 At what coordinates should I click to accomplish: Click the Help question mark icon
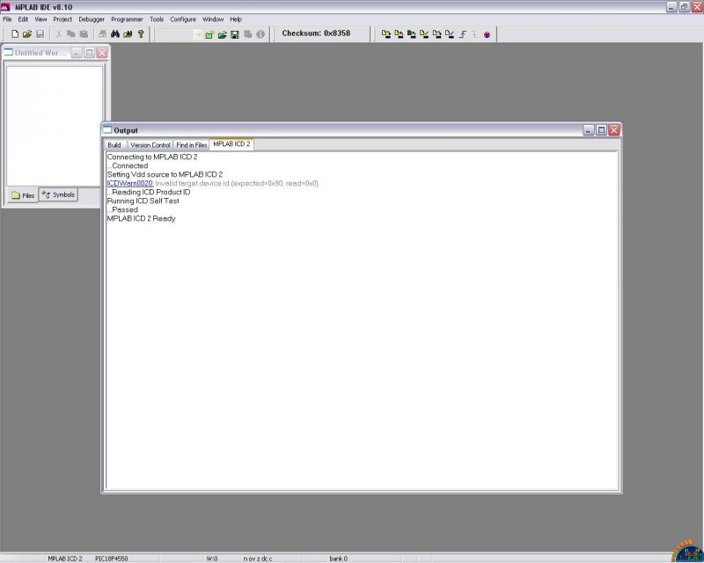(x=141, y=34)
